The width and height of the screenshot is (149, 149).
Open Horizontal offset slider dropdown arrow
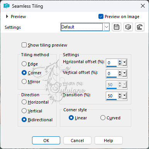coord(124,63)
